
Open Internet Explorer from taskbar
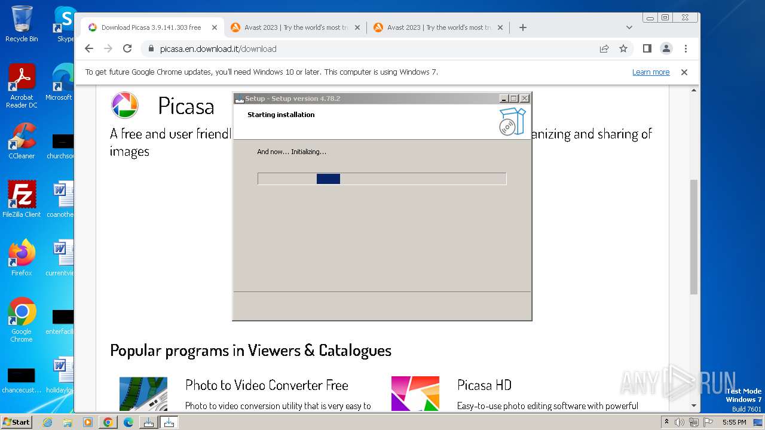click(x=48, y=422)
